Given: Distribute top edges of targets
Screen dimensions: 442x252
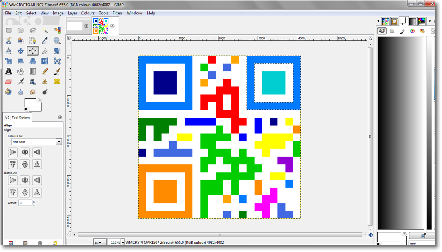Looking at the screenshot, I should tap(13, 193).
